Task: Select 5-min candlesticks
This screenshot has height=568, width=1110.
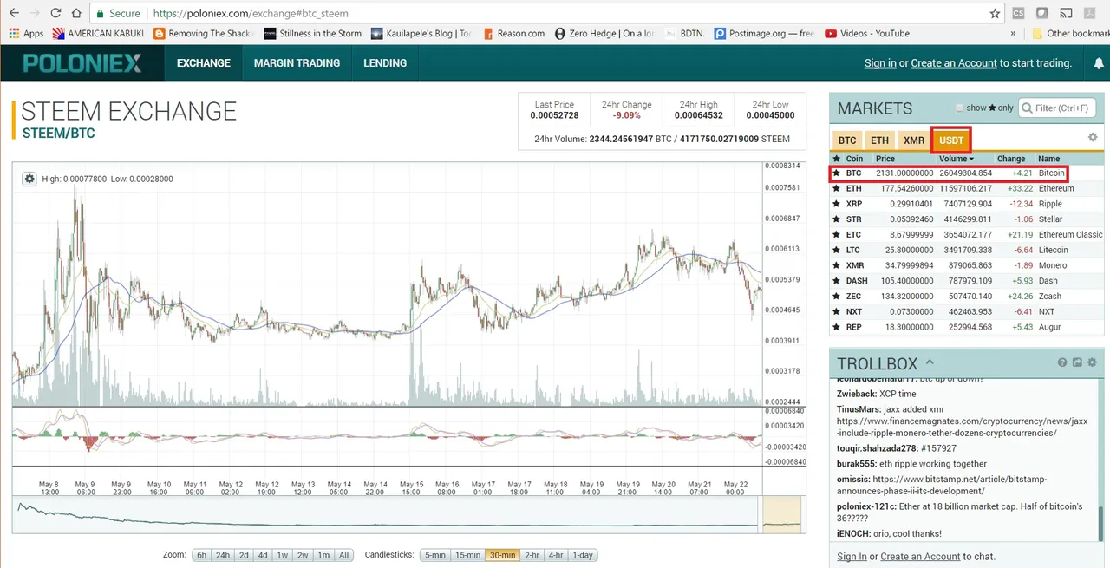Action: click(x=434, y=555)
